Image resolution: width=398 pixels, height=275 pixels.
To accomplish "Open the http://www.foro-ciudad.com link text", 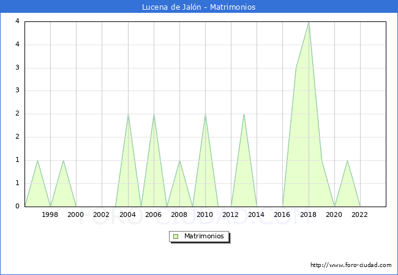I will (351, 265).
